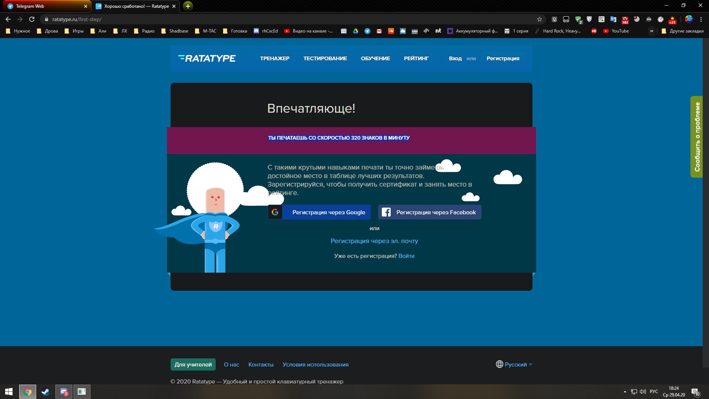Open the SoundCloud bookmark icon
Viewport: 709px width, 399px height.
pyautogui.click(x=391, y=31)
